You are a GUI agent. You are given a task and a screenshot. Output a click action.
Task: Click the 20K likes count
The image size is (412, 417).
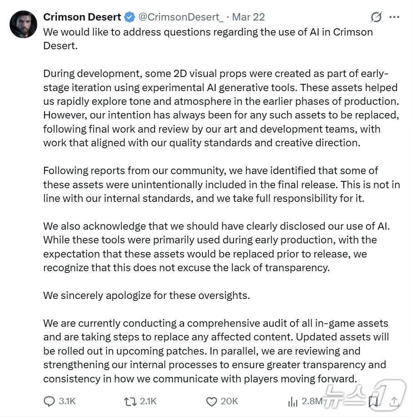[229, 401]
